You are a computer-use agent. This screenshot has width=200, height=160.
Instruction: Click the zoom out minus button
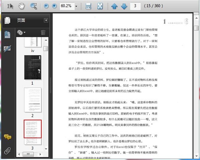46,6
